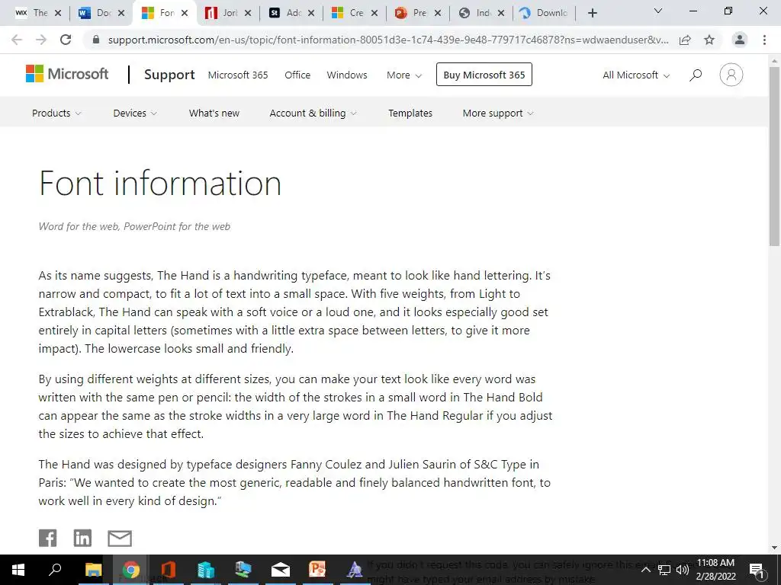Open Chrome three-dot menu
This screenshot has height=585, width=781.
click(764, 40)
